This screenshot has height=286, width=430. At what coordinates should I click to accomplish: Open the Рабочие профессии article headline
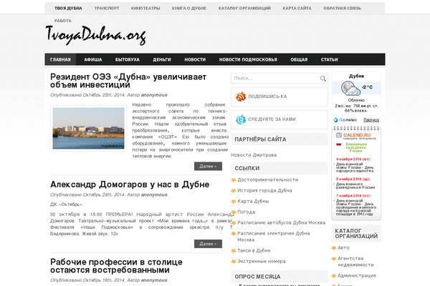(x=116, y=266)
